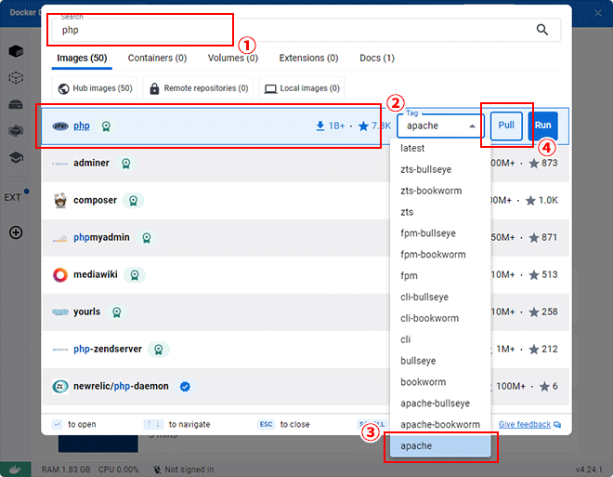This screenshot has width=613, height=477.
Task: Click the star icon in php row
Action: [363, 126]
